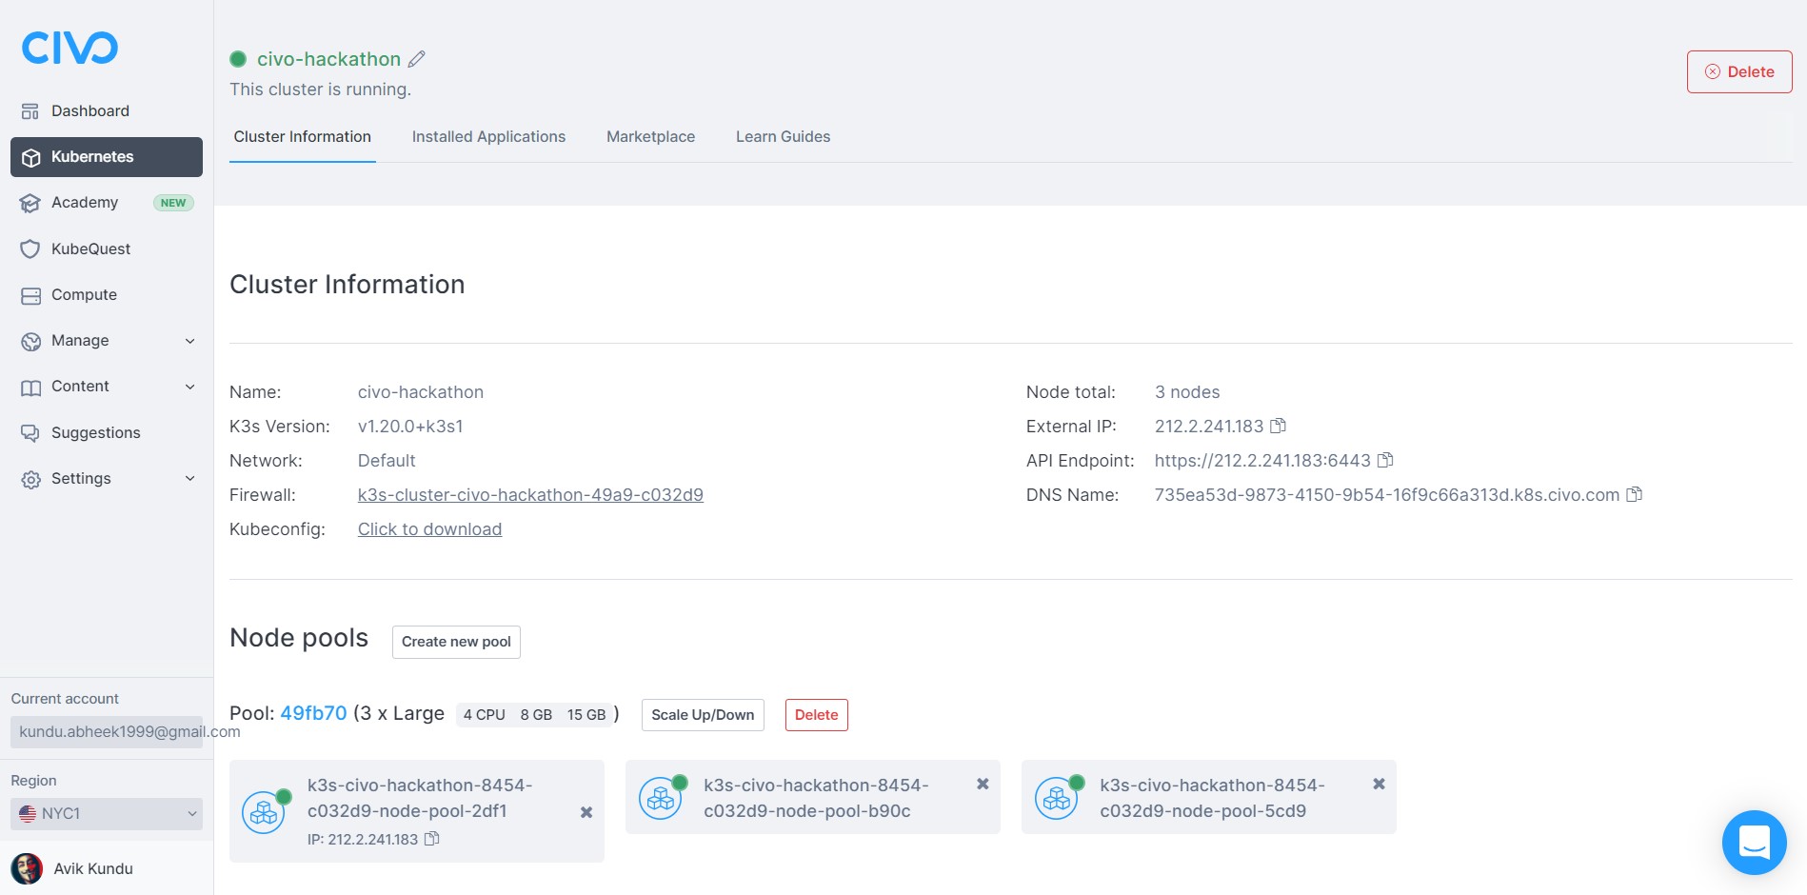The height and width of the screenshot is (895, 1807).
Task: Open the NYC1 region dropdown
Action: 107,814
